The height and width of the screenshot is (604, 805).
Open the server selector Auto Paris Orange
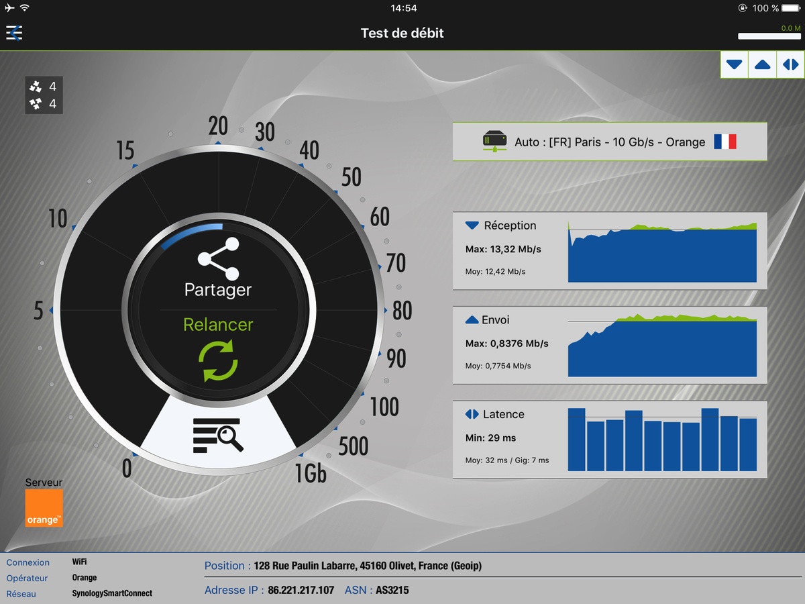[610, 142]
